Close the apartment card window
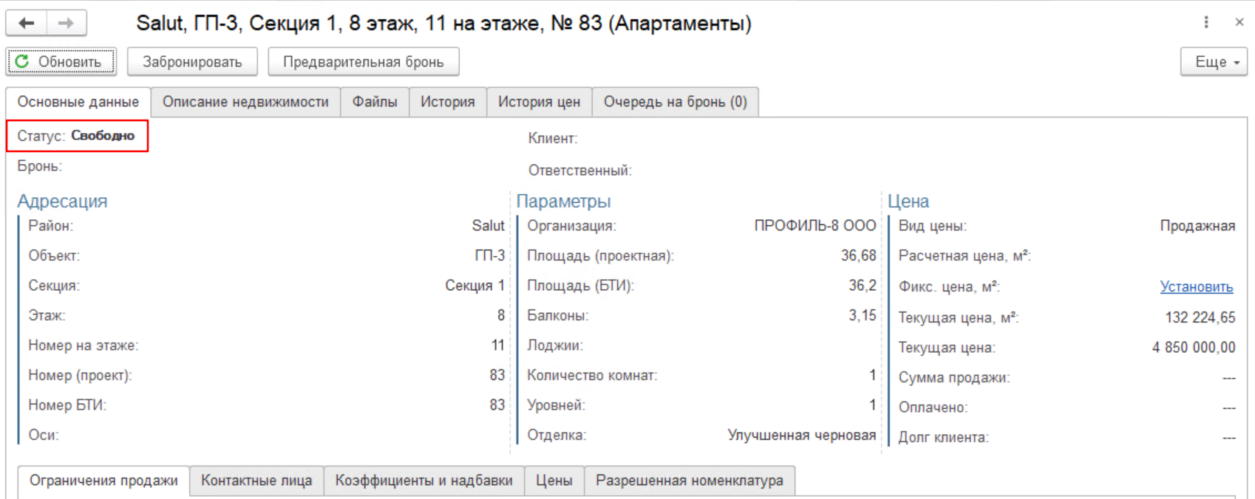Screen dimensions: 1255x499 click(x=1239, y=22)
